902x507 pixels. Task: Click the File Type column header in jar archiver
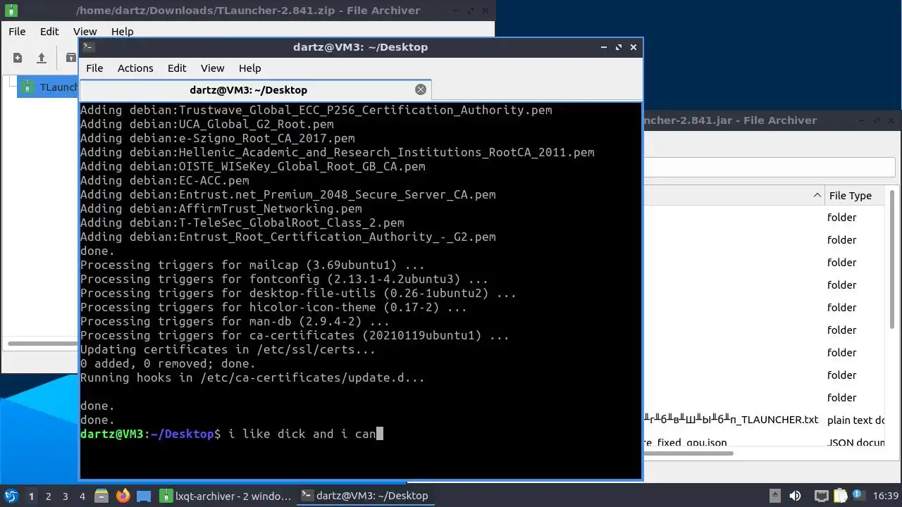pyautogui.click(x=855, y=196)
